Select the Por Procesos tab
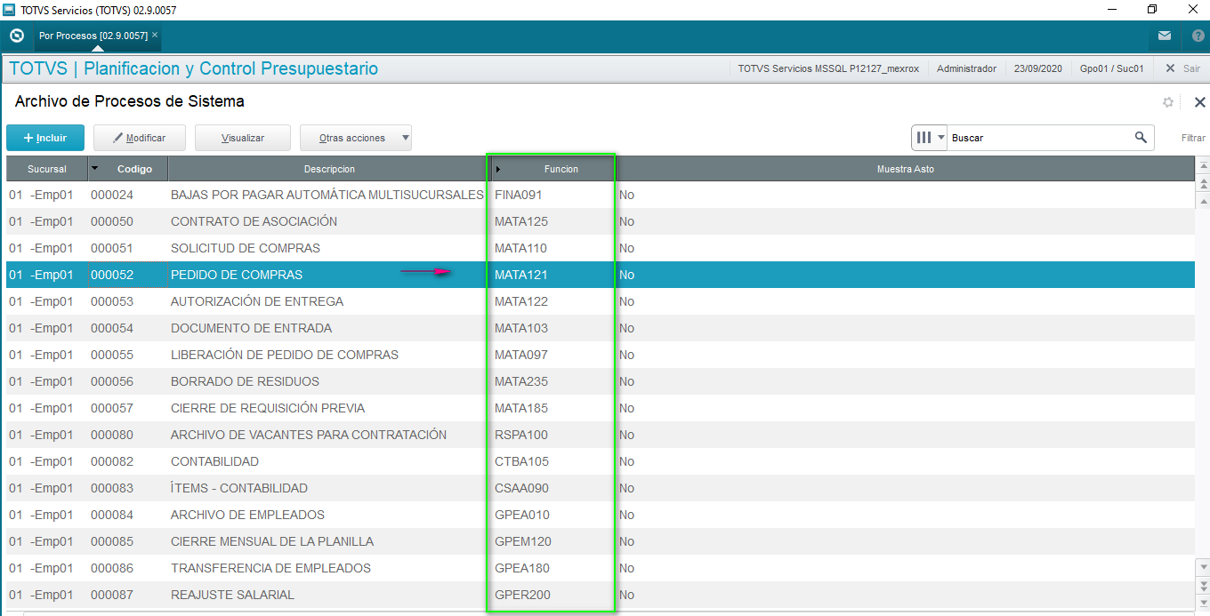The image size is (1210, 616). click(93, 36)
